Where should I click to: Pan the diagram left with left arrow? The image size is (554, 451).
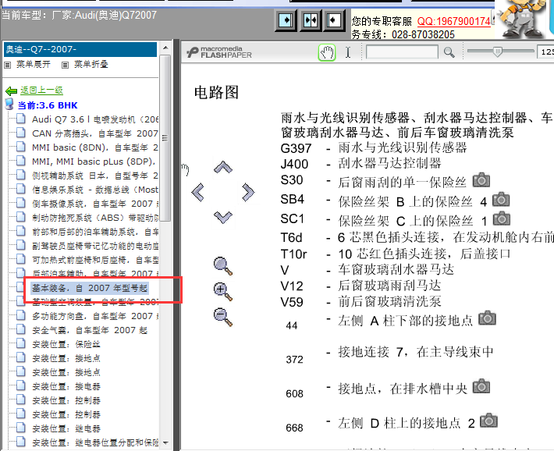click(198, 192)
